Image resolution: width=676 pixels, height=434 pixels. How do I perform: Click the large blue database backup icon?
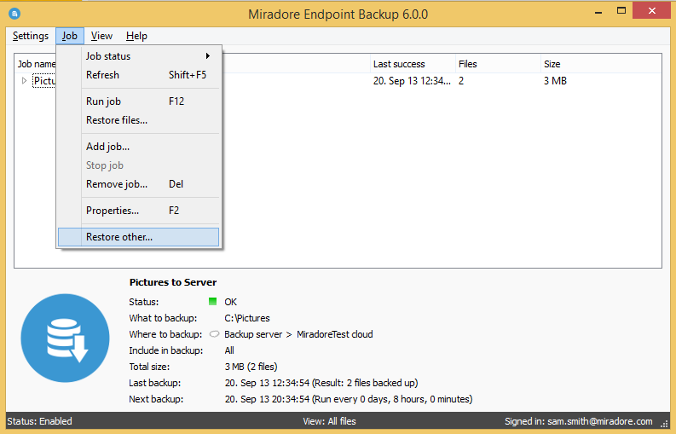pyautogui.click(x=65, y=338)
